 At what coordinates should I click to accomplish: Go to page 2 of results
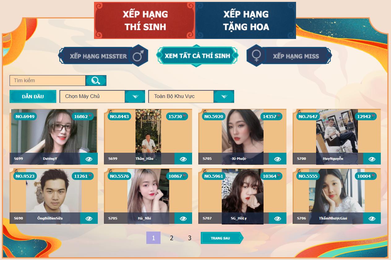[x=172, y=238]
